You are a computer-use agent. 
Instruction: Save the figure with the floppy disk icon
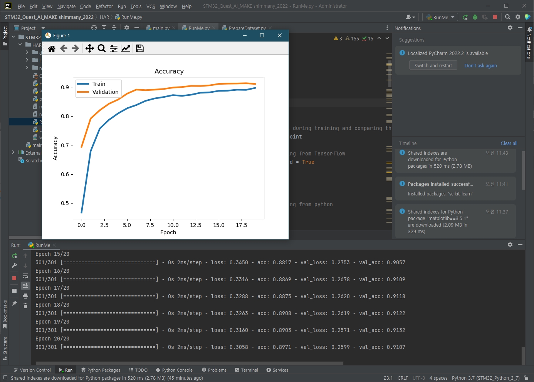coord(140,48)
